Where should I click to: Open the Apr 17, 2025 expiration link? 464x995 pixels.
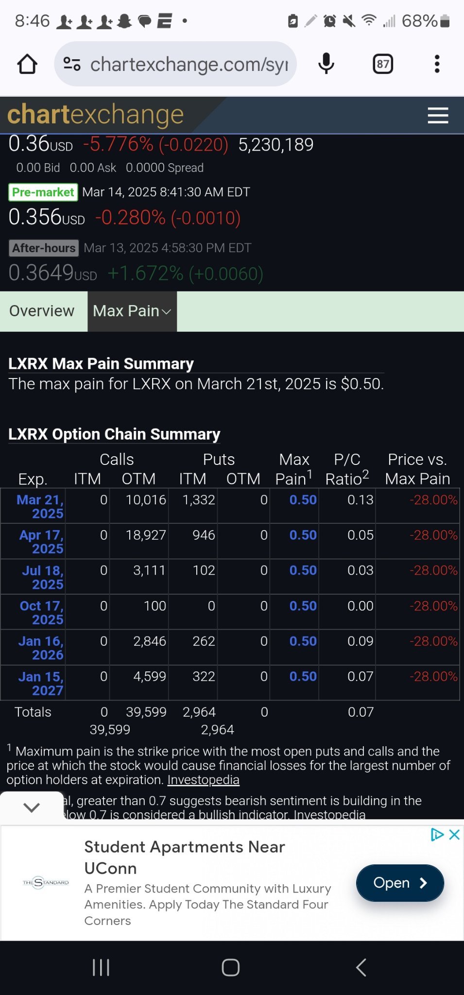41,542
